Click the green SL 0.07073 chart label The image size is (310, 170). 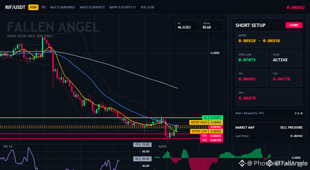pos(213,118)
